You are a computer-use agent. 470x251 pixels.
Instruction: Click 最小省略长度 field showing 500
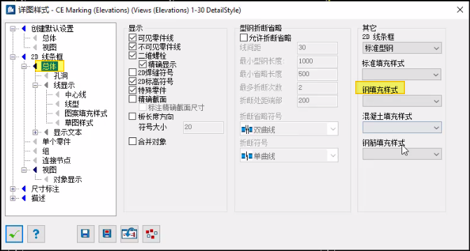(x=318, y=75)
